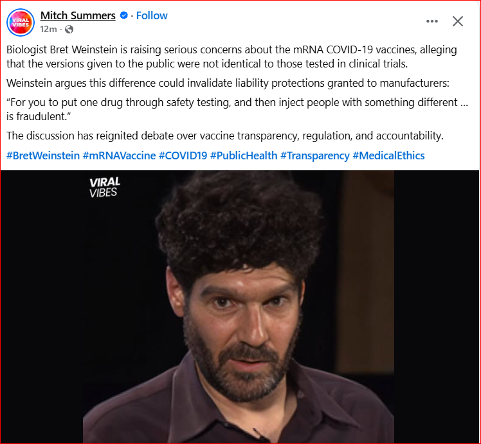Screen dimensions: 481x444
Task: Follow Mitch Summers
Action: pos(152,15)
